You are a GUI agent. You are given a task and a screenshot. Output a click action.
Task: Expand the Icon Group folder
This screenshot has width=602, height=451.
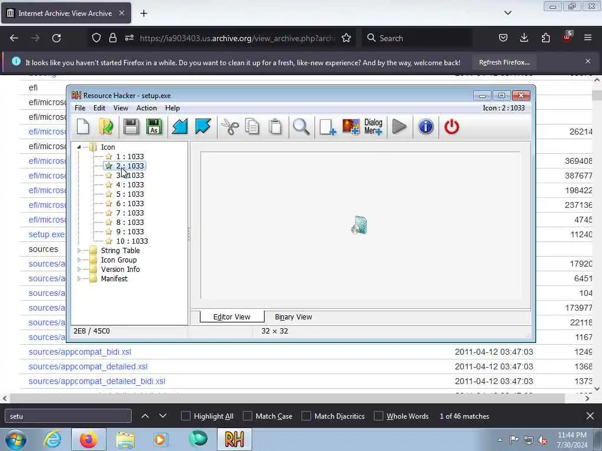point(79,260)
